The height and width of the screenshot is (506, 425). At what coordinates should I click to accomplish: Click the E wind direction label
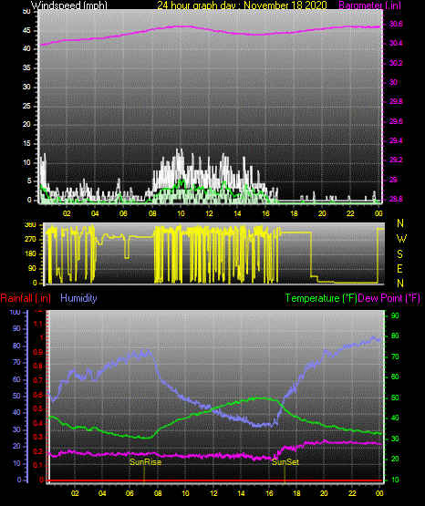pyautogui.click(x=399, y=269)
